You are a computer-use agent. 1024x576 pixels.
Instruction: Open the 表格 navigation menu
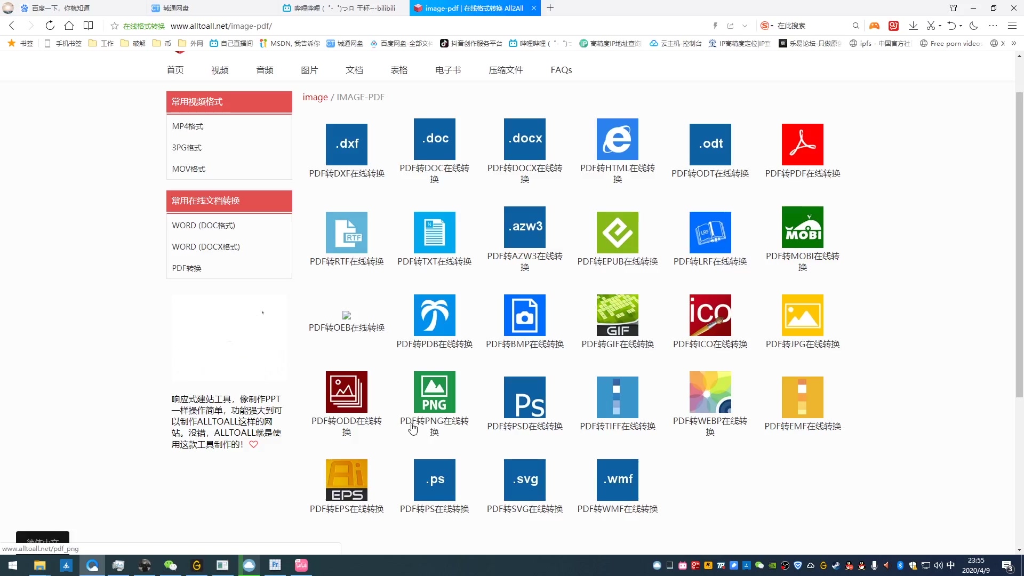point(399,70)
